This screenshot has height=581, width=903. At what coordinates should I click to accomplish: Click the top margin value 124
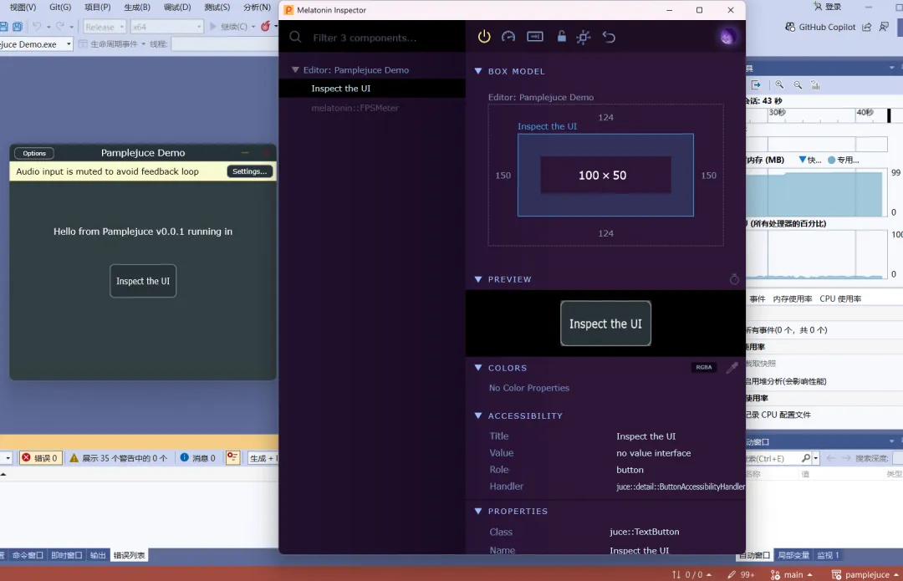point(605,118)
